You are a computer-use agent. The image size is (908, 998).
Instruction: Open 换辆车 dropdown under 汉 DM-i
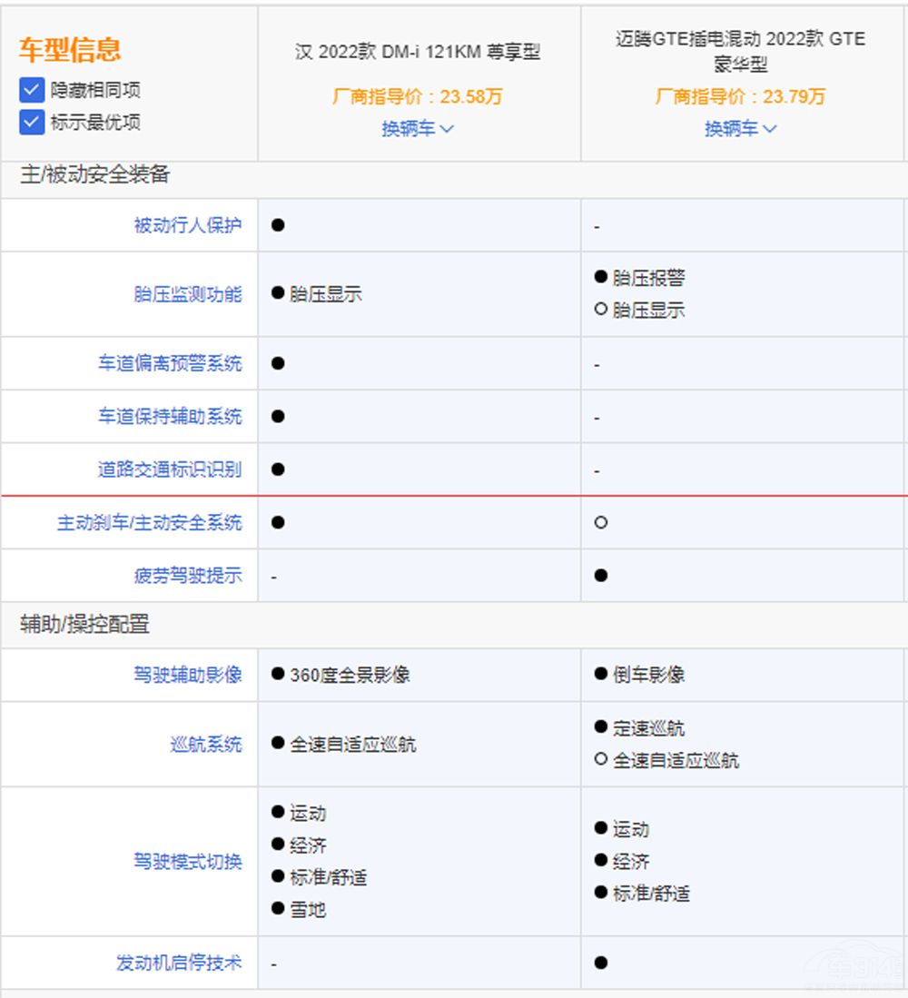(418, 129)
